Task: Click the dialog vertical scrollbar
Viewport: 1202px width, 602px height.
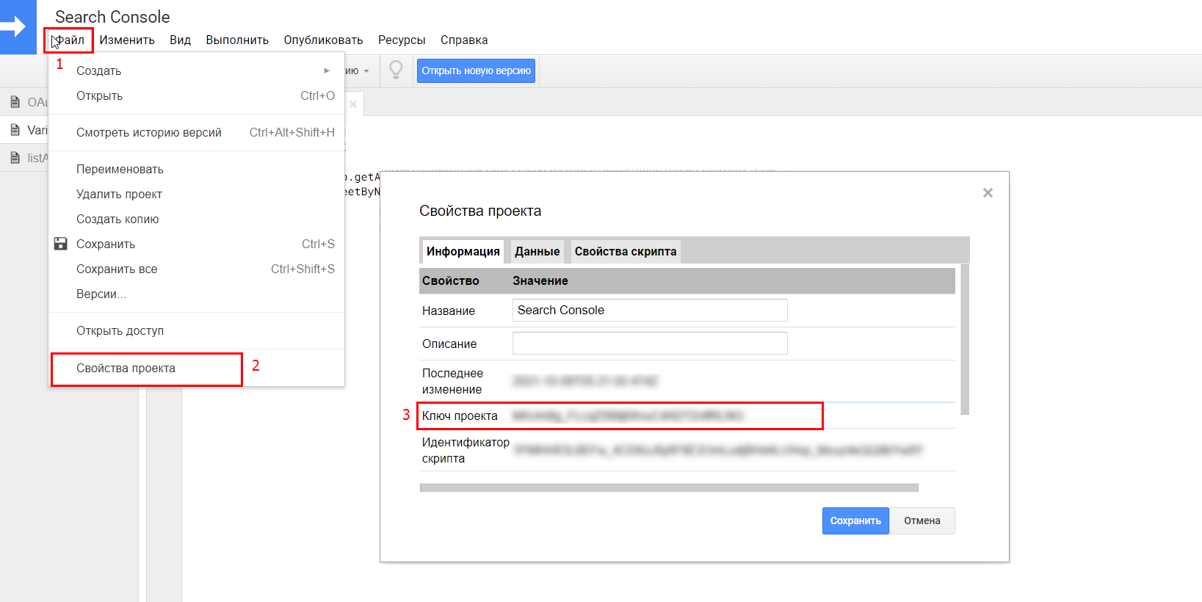Action: [x=965, y=339]
